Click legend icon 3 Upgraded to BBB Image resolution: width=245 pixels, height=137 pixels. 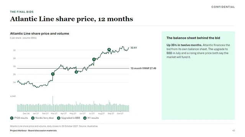point(59,118)
